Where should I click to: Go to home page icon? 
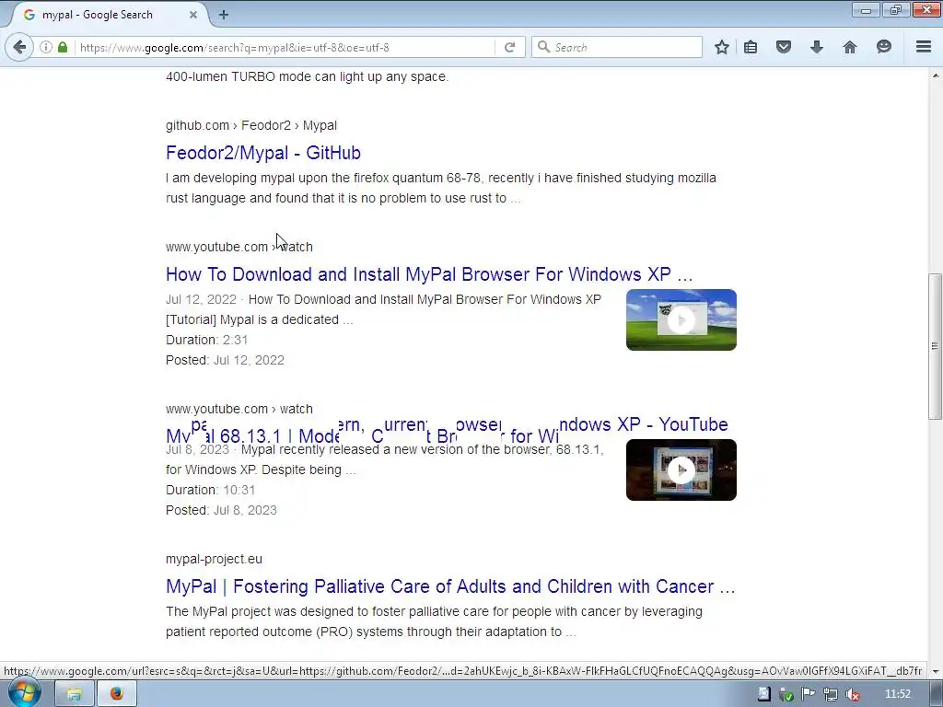[x=850, y=47]
